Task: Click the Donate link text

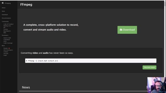Action: (6, 48)
